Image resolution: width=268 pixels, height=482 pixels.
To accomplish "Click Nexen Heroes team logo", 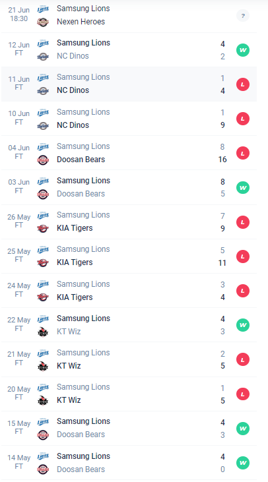I will click(43, 22).
